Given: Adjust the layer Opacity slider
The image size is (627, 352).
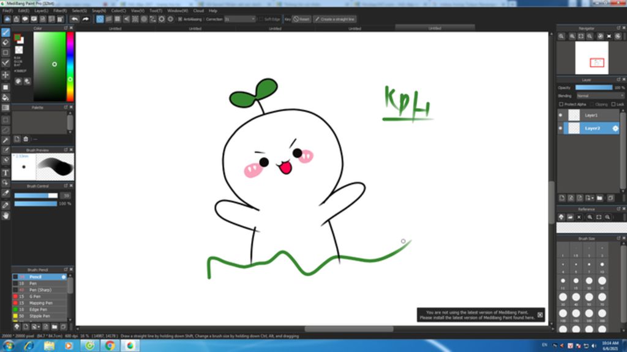Looking at the screenshot, I should click(594, 88).
